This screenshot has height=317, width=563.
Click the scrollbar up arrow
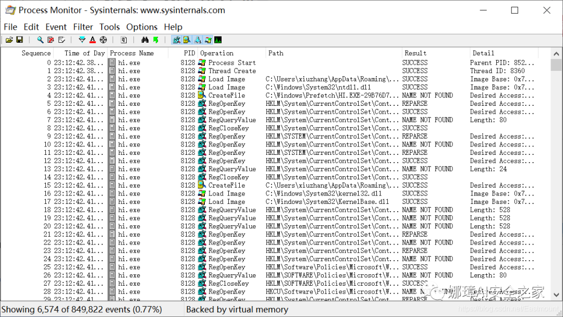556,54
